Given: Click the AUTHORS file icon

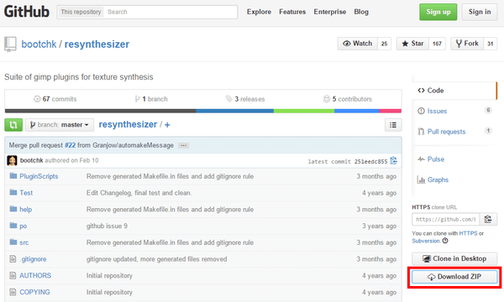Looking at the screenshot, I should (13, 275).
